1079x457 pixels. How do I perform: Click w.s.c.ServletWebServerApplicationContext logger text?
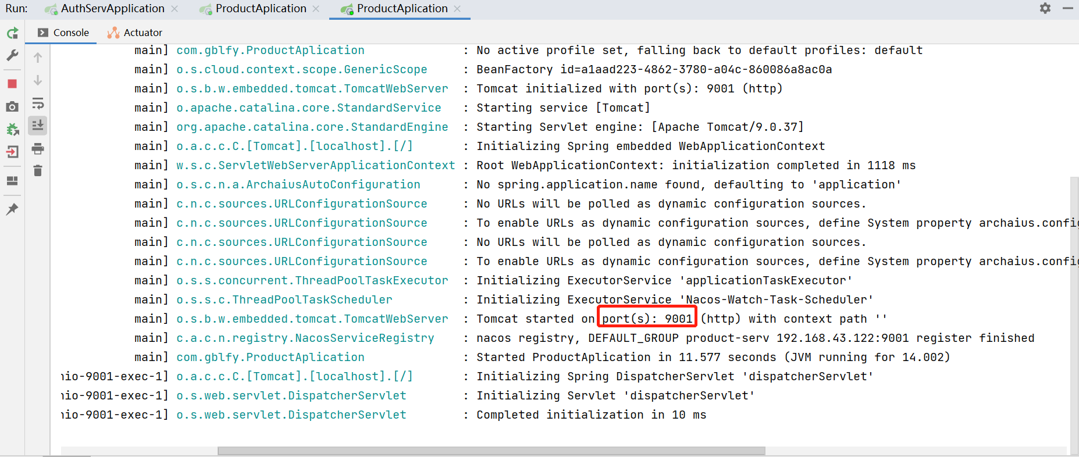tap(316, 165)
